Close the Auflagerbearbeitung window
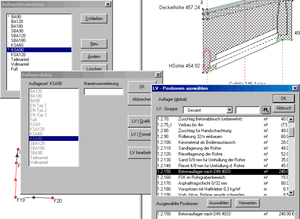The width and height of the screenshot is (300, 219). pos(108,4)
